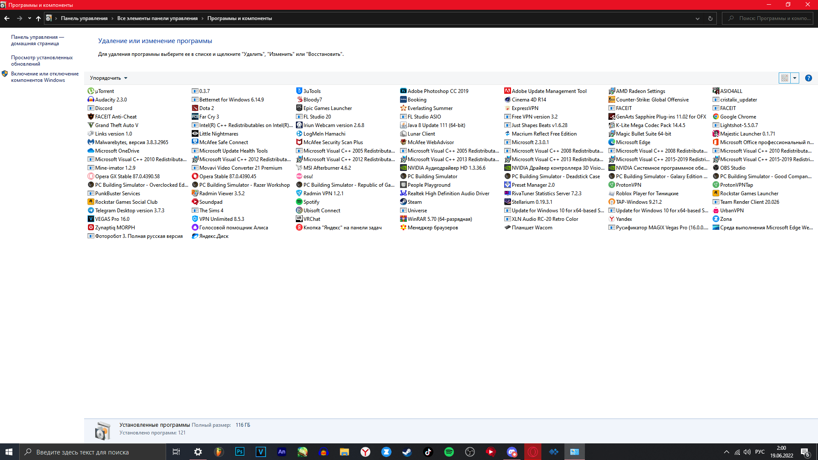Select The Sims 4 entry
The image size is (818, 460).
coord(207,210)
